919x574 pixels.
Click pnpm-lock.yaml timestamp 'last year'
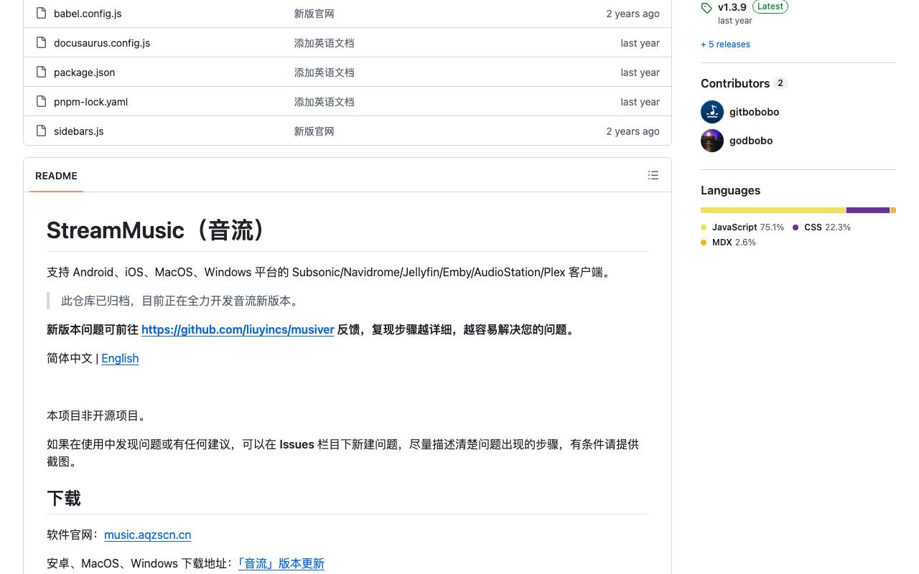pyautogui.click(x=640, y=102)
